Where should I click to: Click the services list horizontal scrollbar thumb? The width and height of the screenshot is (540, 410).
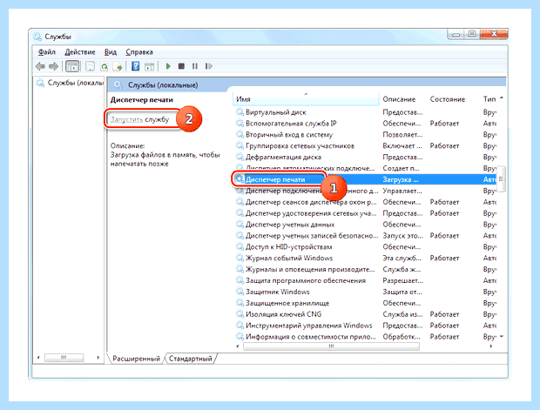click(x=331, y=346)
